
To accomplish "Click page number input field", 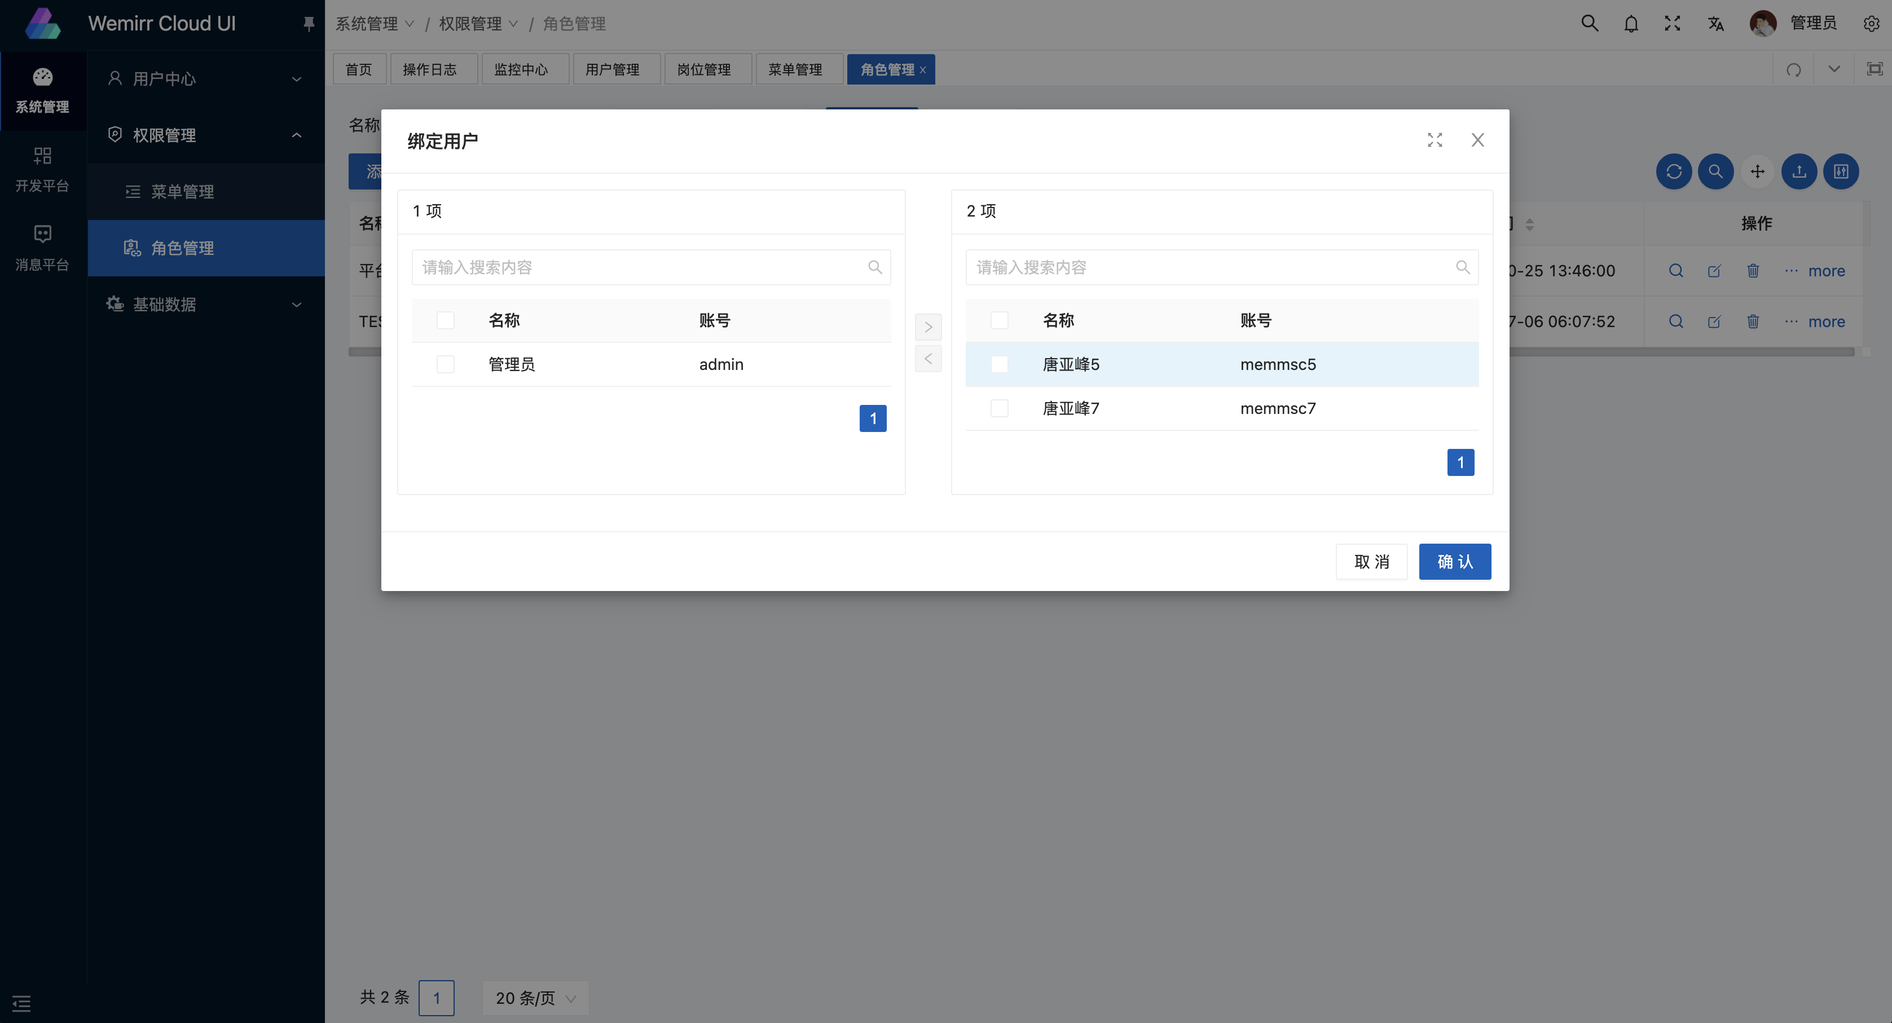I will coord(436,996).
